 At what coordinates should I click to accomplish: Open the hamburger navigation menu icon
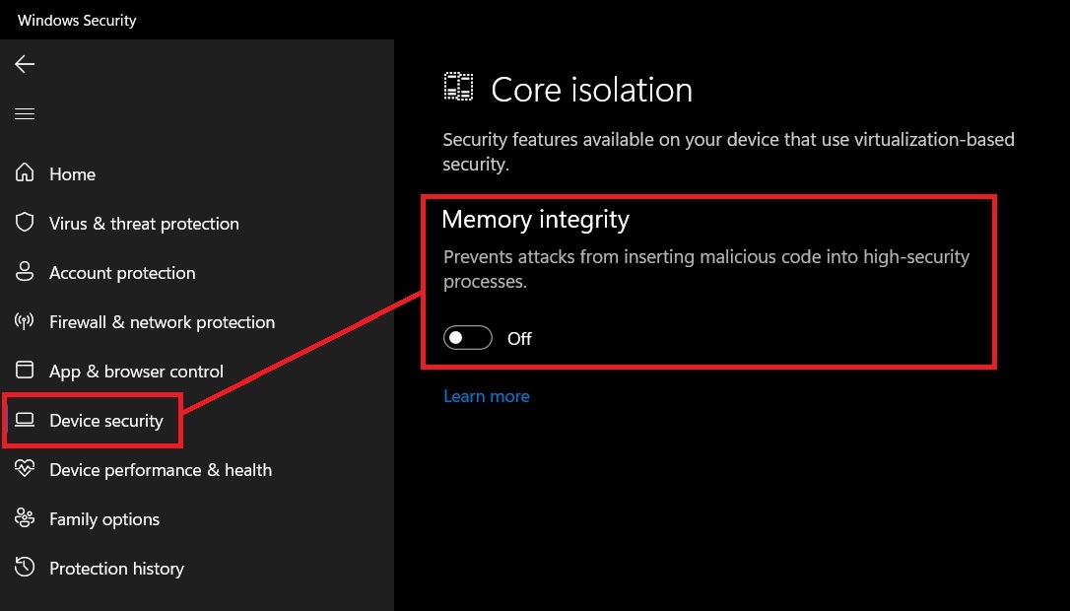25,114
